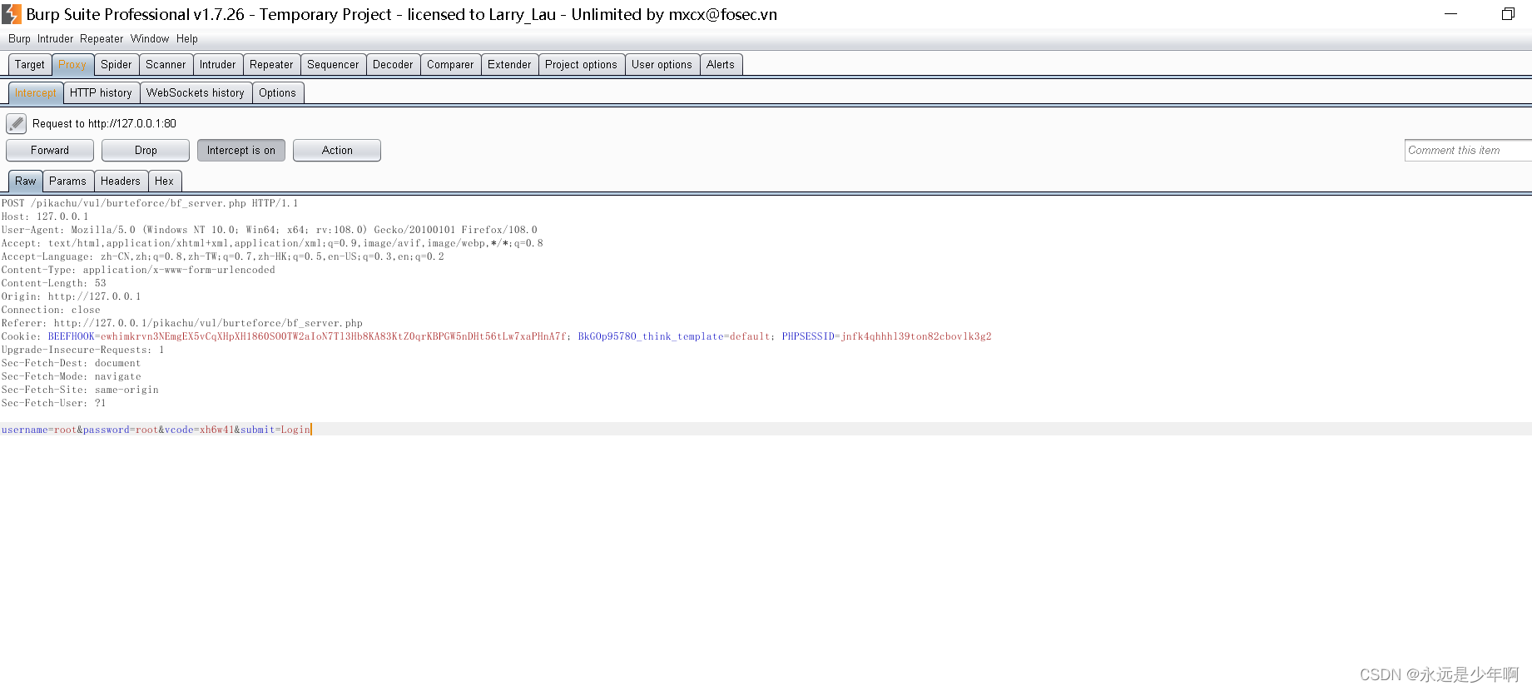Switch to the Spider tab
Screen dimensions: 1532x691
[117, 65]
